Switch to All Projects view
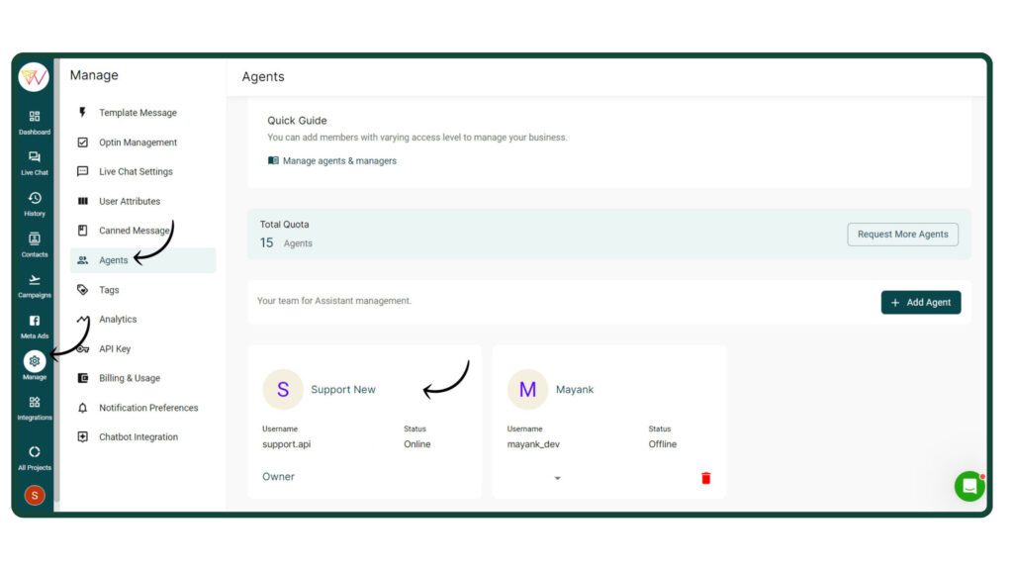Screen dimensions: 1013x570 35,456
